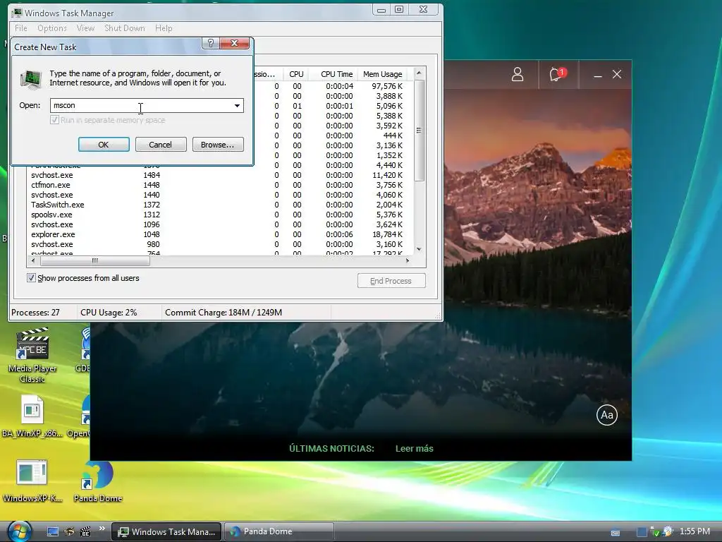Switch to Panda Dome taskbar button

[x=279, y=532]
